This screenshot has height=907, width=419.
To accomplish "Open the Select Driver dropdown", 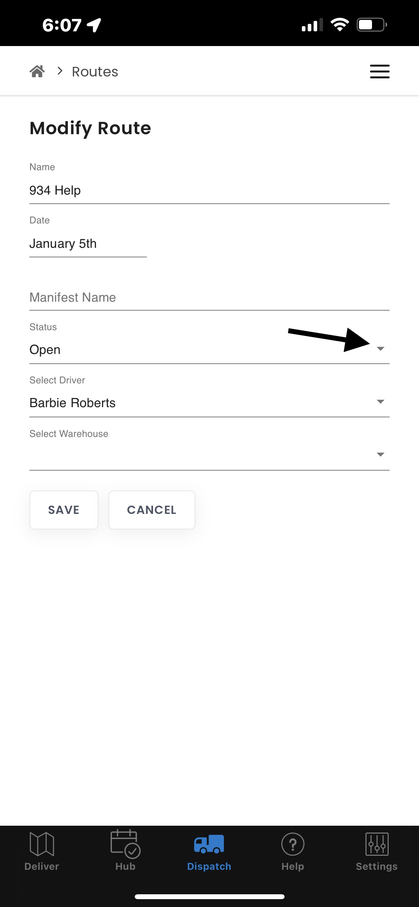I will point(209,403).
